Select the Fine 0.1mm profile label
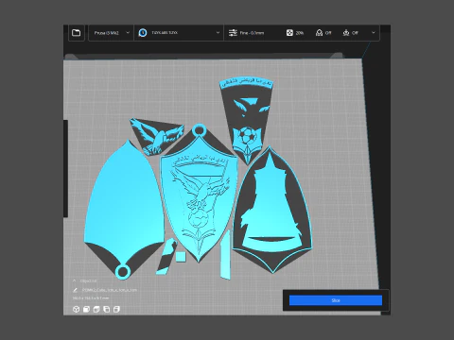 [252, 33]
